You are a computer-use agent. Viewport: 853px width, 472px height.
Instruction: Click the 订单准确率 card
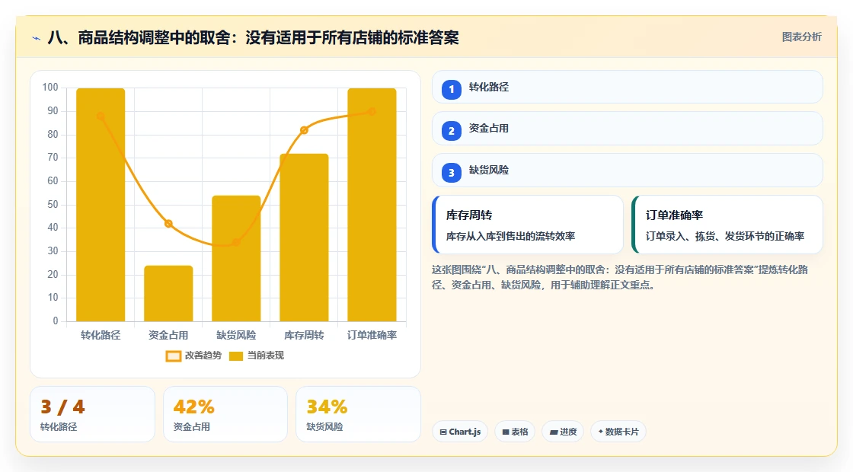click(x=727, y=225)
